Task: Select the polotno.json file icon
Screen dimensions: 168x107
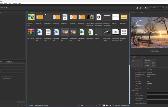Action: pyautogui.click(x=65, y=17)
